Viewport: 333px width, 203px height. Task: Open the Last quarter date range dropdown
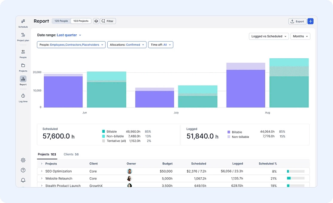click(x=69, y=35)
